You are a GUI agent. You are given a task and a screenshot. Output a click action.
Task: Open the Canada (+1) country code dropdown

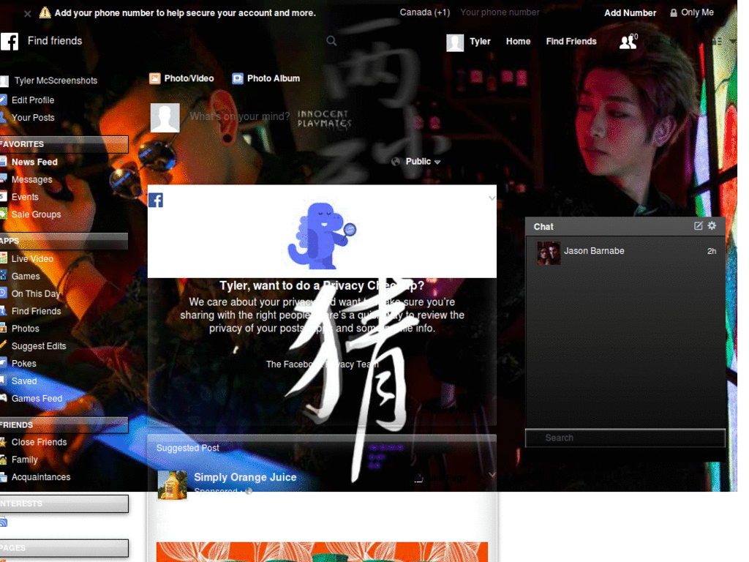(x=424, y=12)
